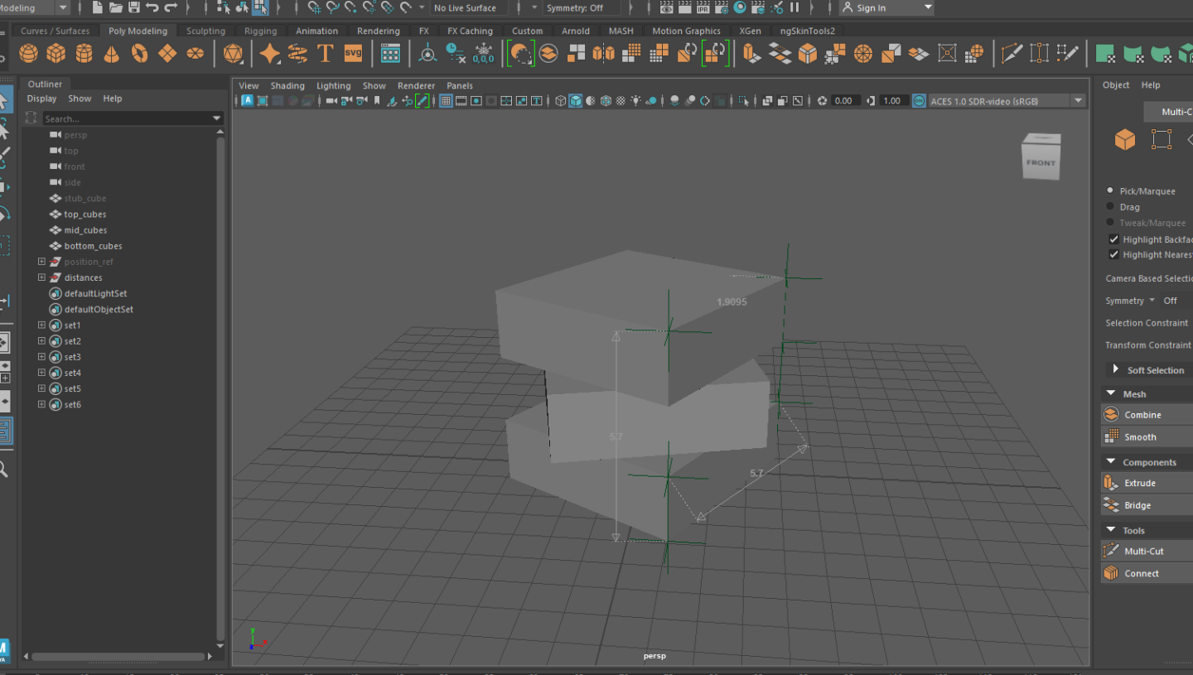Collapse the Mesh section
This screenshot has height=675, width=1193.
[x=1110, y=394]
